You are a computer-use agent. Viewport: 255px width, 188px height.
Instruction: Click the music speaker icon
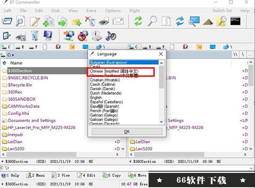coord(111,36)
